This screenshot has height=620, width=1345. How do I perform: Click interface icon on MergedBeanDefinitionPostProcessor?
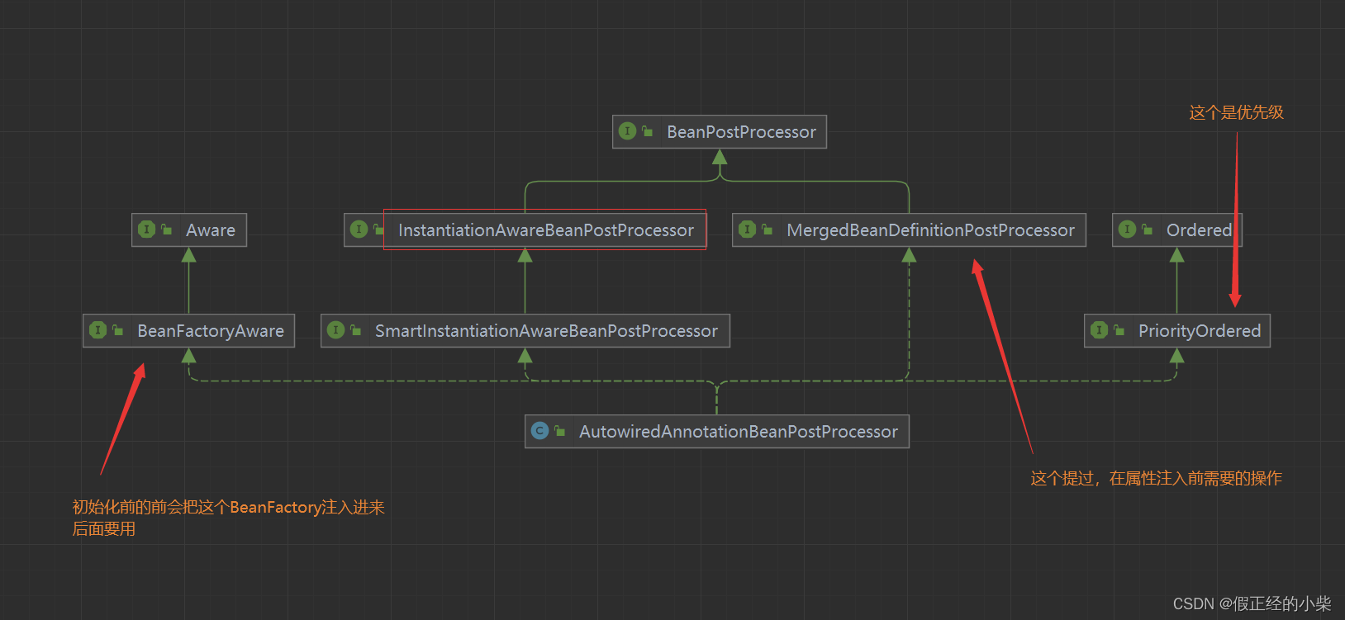747,230
